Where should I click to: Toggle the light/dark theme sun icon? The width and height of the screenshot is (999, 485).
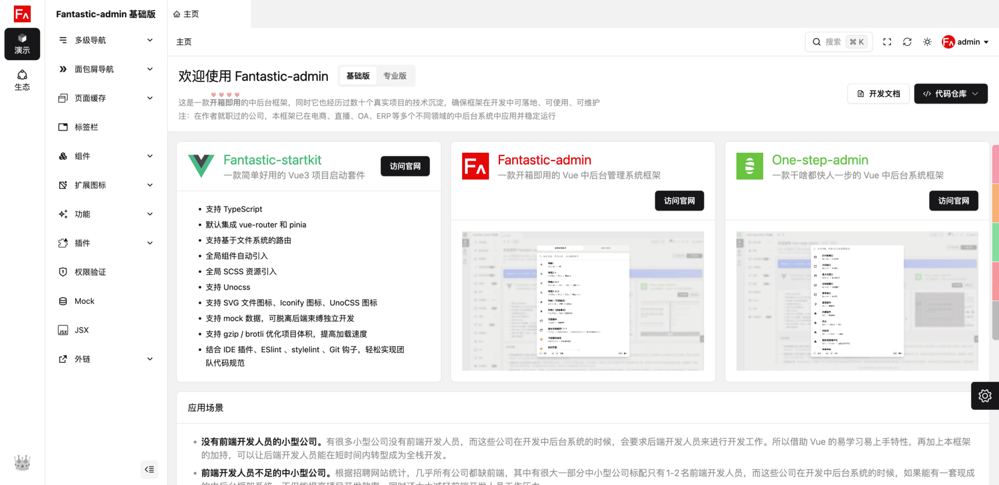[x=927, y=42]
